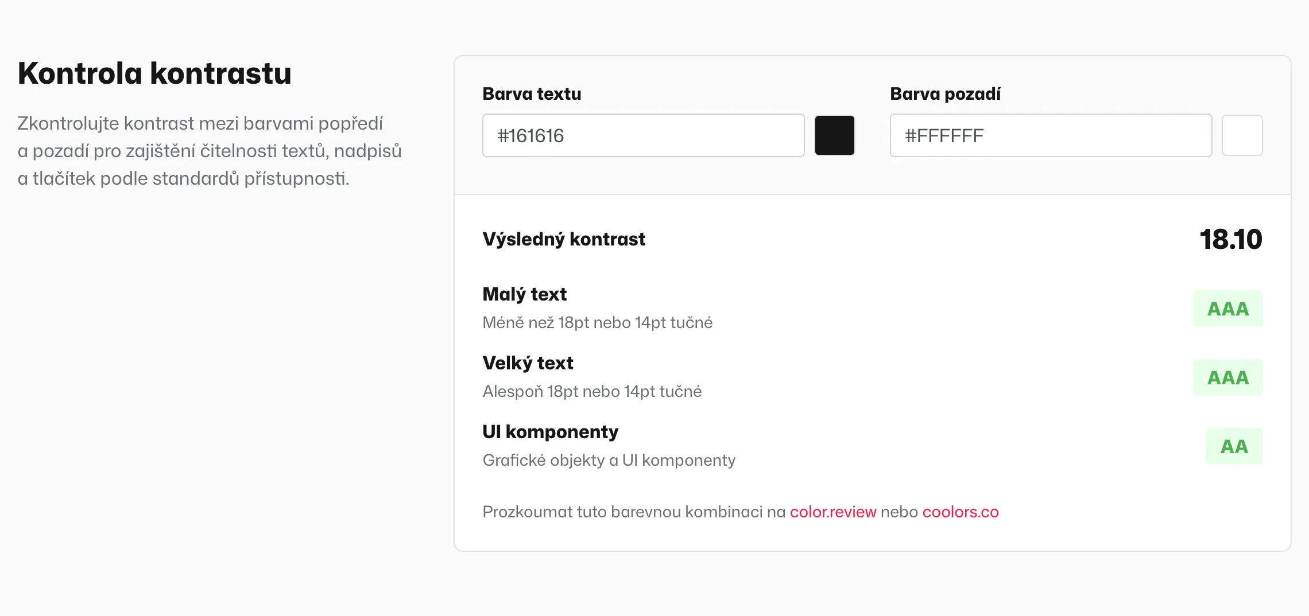Click the text color hex input field
The image size is (1309, 616).
tap(643, 135)
